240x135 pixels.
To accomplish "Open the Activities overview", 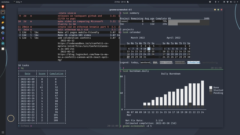I will point(5,2).
